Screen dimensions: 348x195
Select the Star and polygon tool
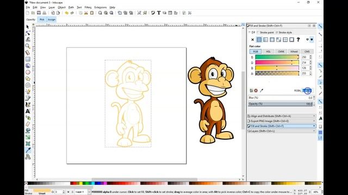coord(28,79)
